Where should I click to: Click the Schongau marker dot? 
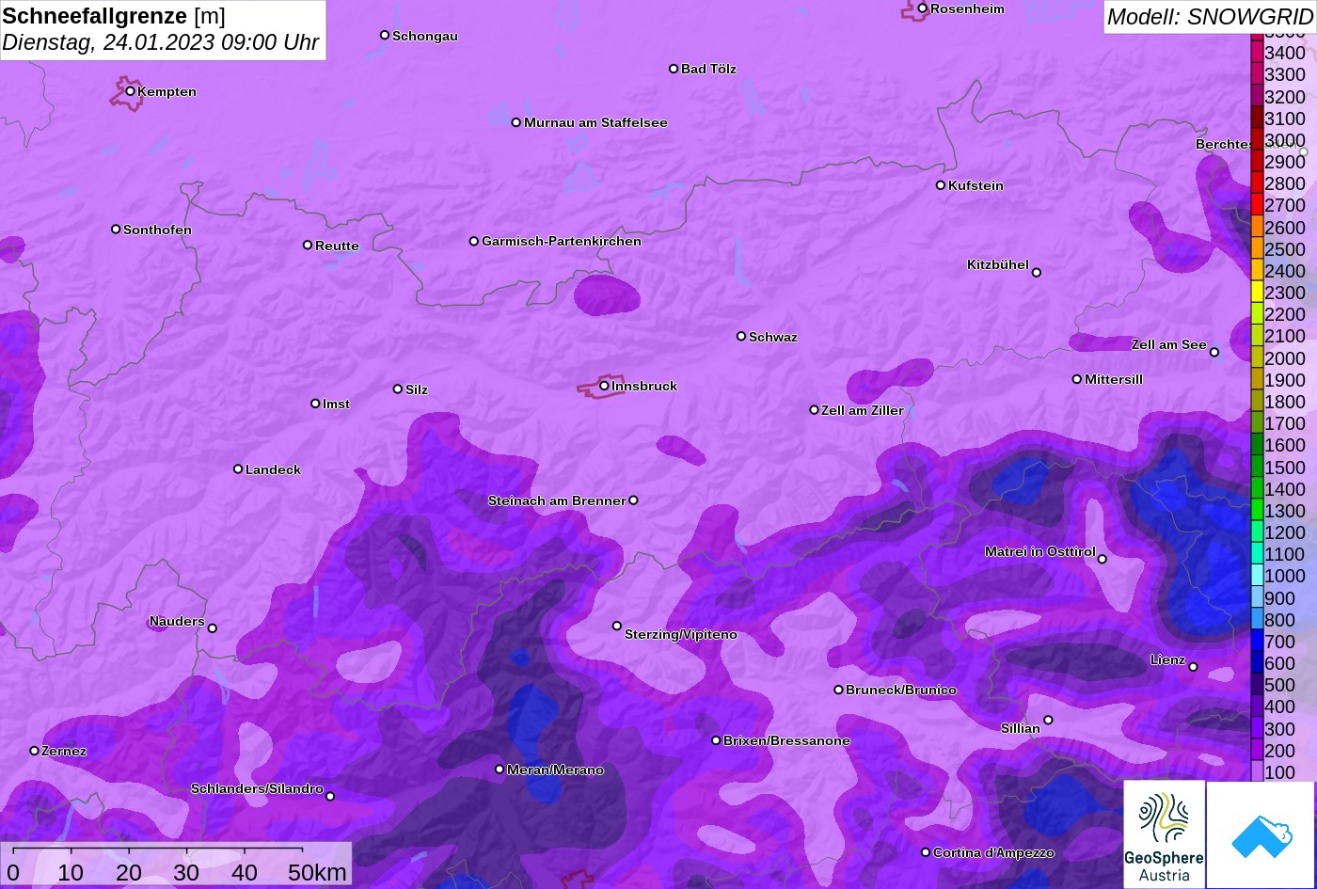pyautogui.click(x=385, y=35)
